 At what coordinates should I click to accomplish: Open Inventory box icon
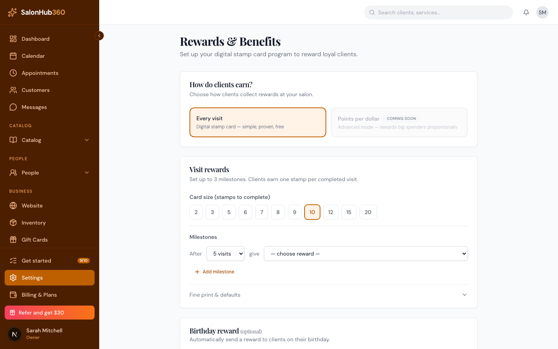coord(13,223)
